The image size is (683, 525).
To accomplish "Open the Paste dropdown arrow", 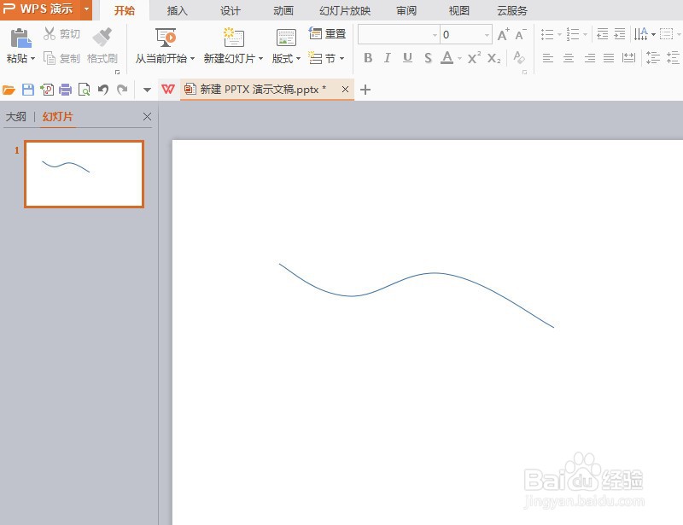I will 33,58.
